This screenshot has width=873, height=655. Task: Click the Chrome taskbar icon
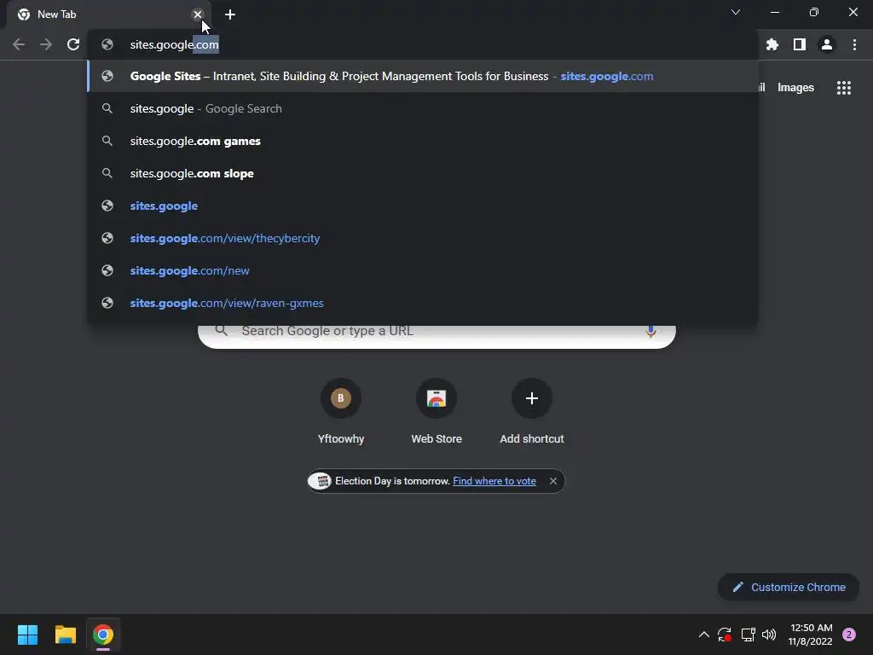[x=103, y=635]
